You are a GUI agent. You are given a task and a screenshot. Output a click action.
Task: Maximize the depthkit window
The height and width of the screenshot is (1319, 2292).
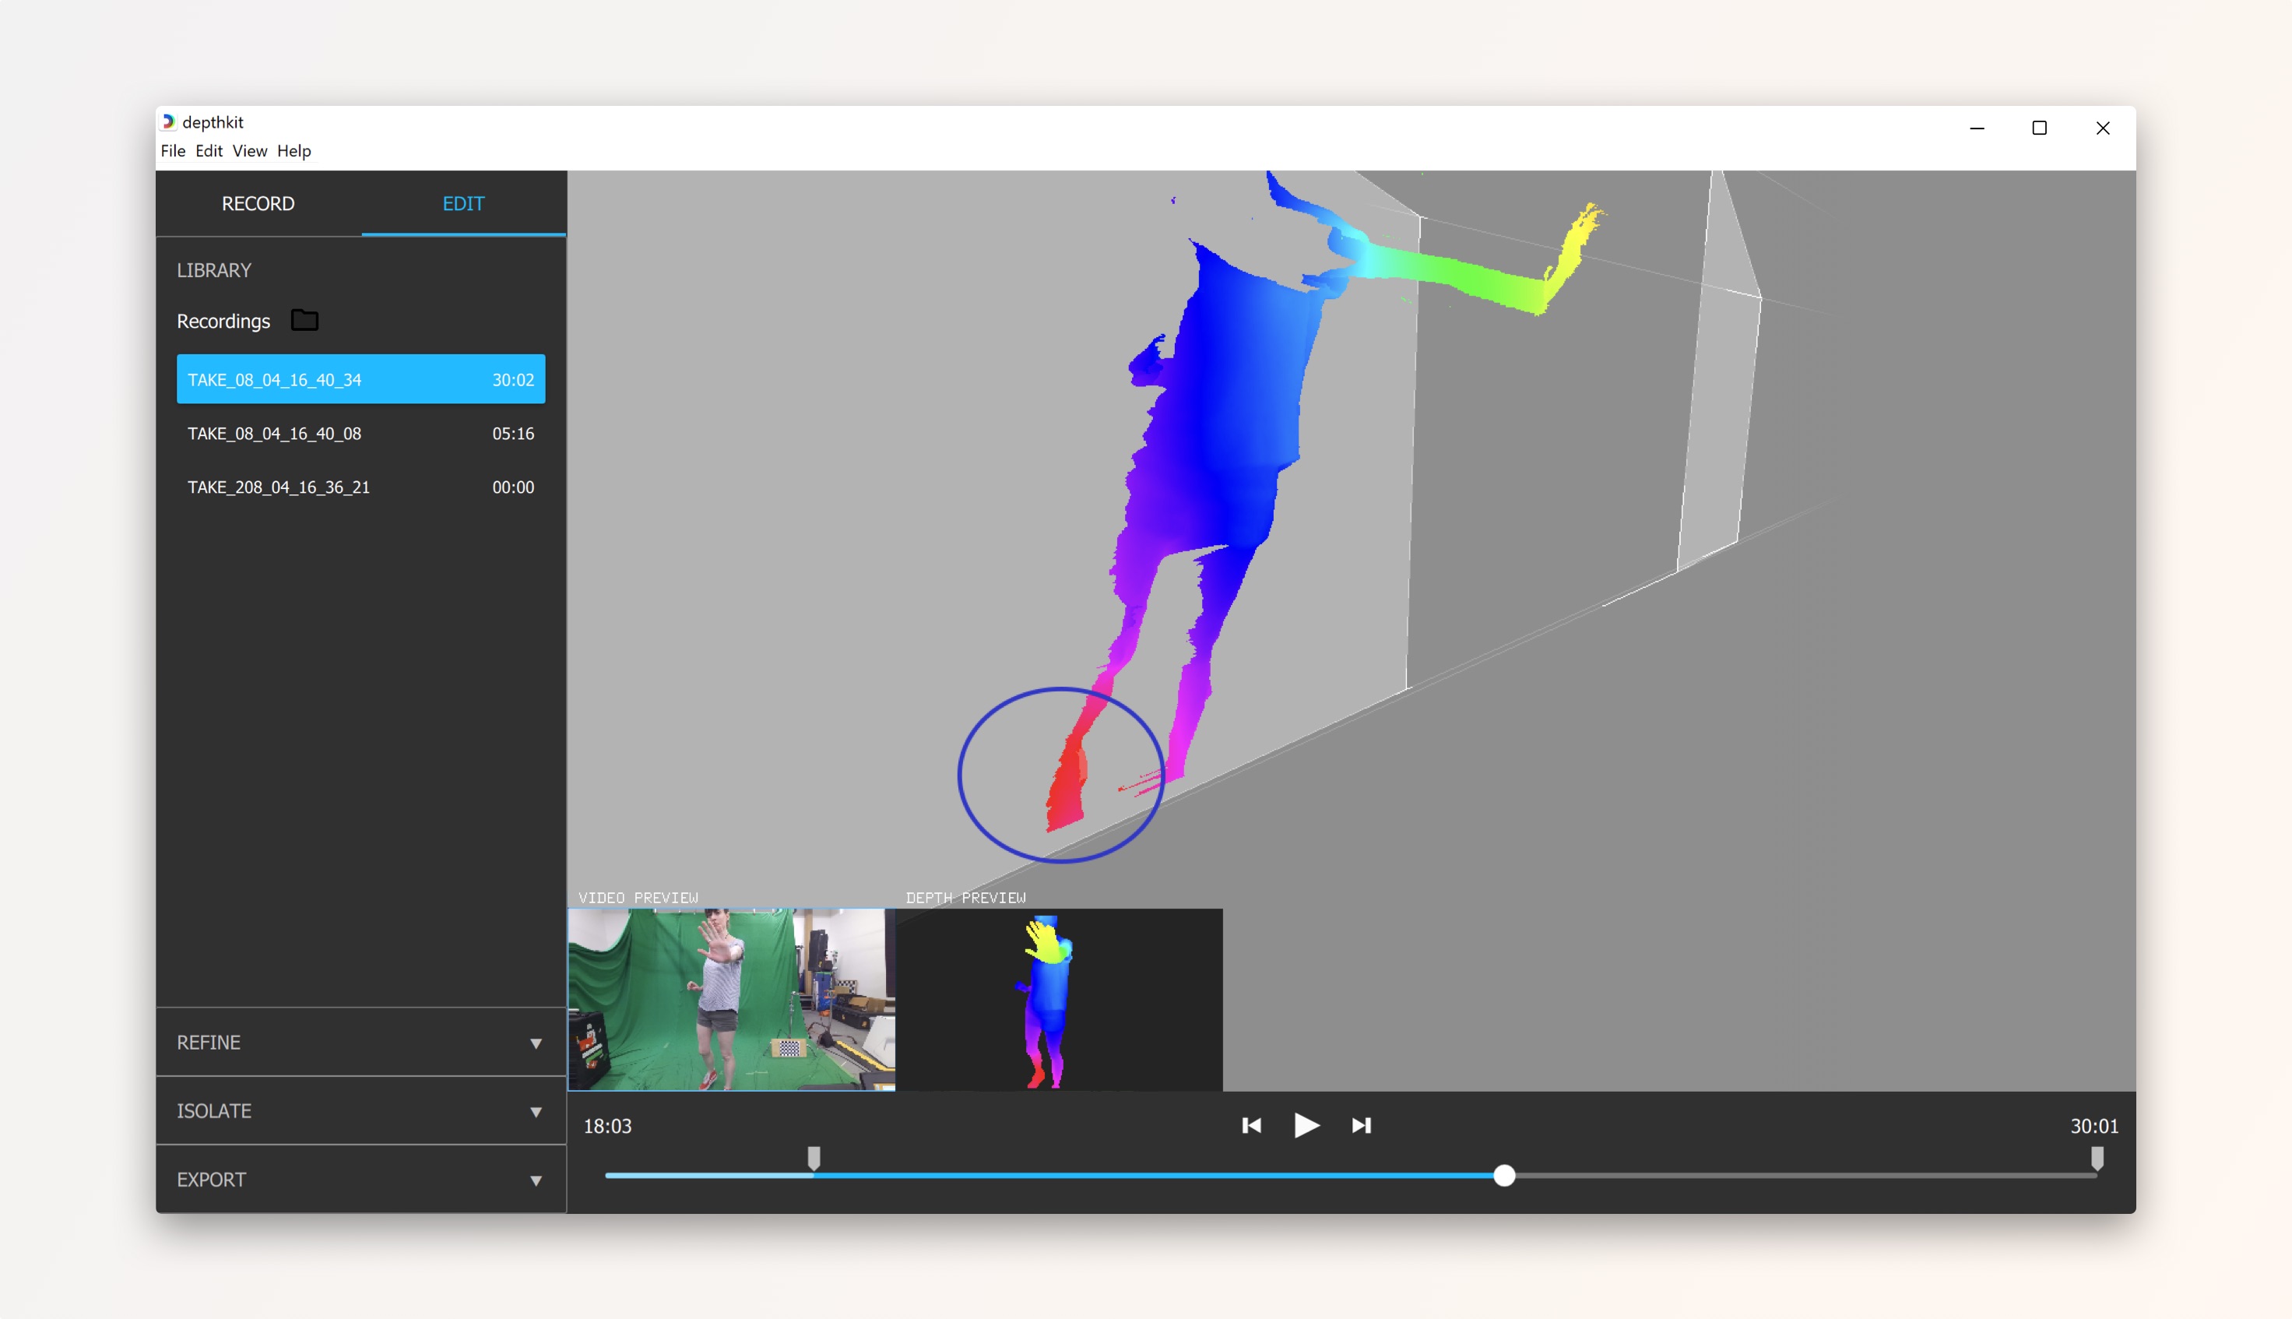tap(2039, 128)
